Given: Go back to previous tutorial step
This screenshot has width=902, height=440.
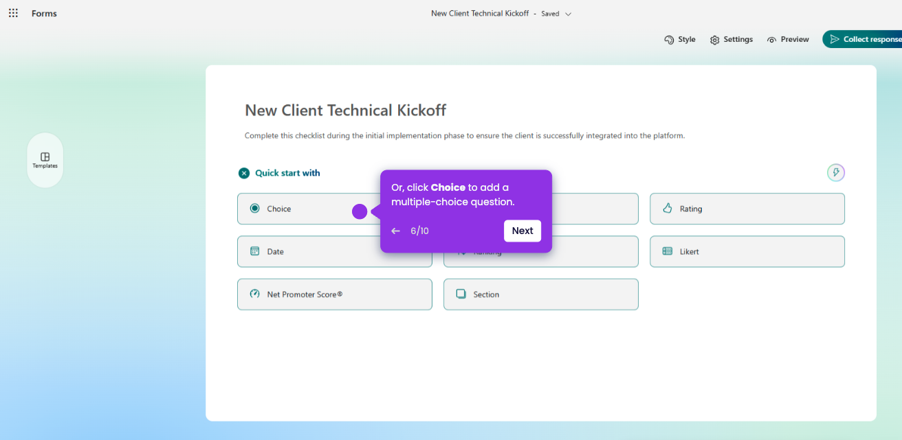Looking at the screenshot, I should click(x=395, y=231).
